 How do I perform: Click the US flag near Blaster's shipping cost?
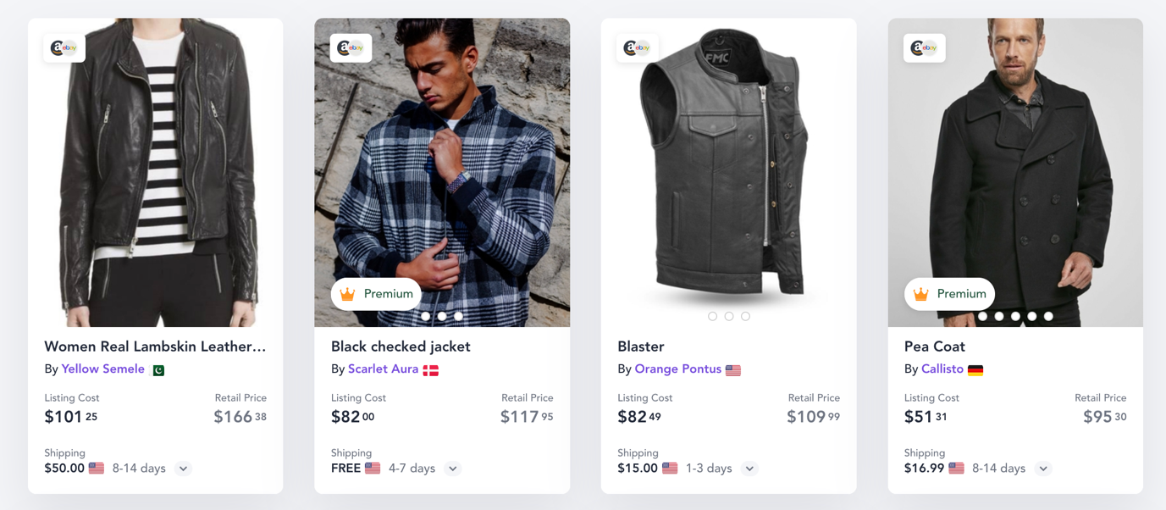pos(671,468)
